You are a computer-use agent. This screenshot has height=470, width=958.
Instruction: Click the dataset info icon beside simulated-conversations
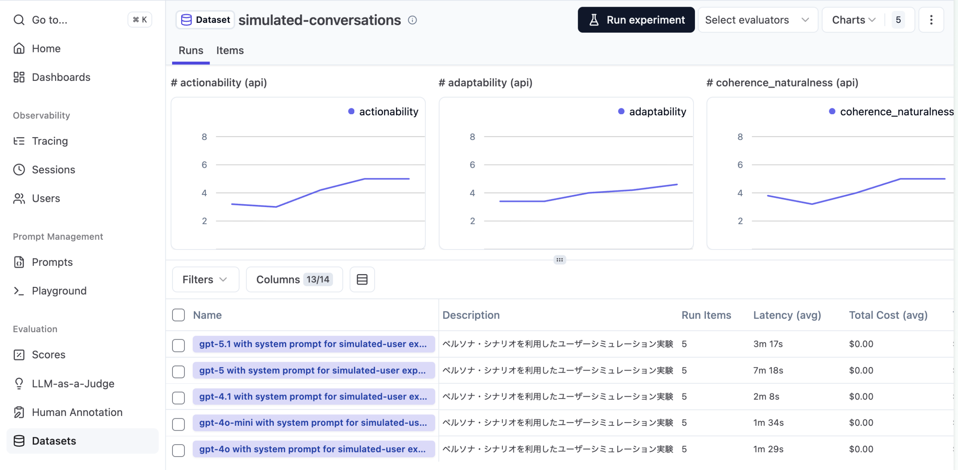412,20
